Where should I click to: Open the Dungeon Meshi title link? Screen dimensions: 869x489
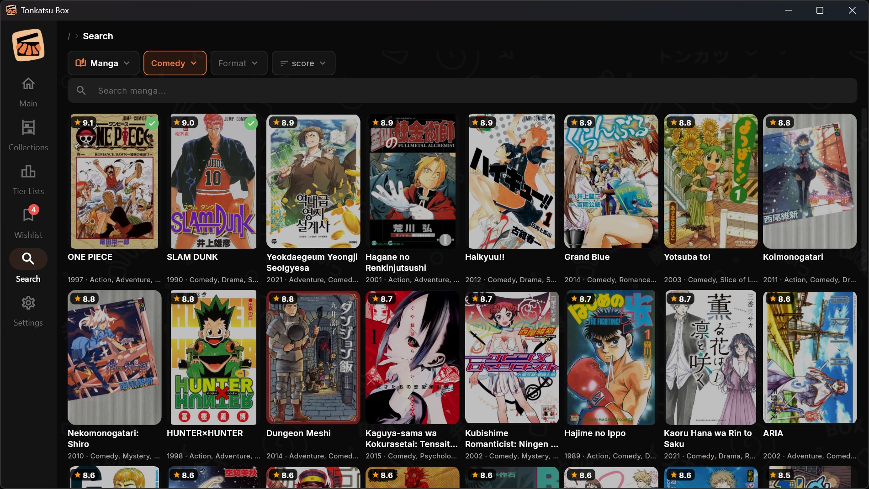click(298, 433)
